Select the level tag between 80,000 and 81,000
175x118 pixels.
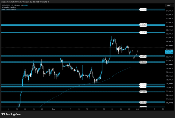tap(143, 62)
